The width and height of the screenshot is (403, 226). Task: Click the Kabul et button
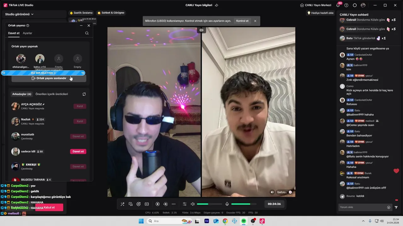[49, 207]
